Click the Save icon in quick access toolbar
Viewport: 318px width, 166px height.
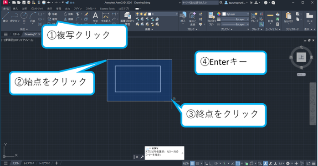[x=24, y=3]
